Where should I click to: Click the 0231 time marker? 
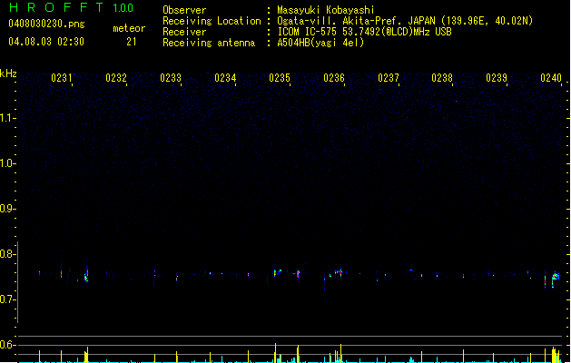(62, 78)
